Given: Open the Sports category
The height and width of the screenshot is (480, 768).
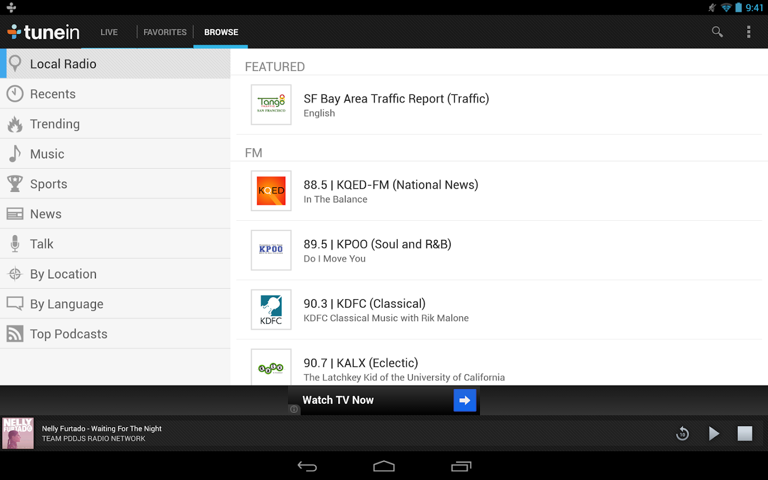Looking at the screenshot, I should pyautogui.click(x=115, y=183).
